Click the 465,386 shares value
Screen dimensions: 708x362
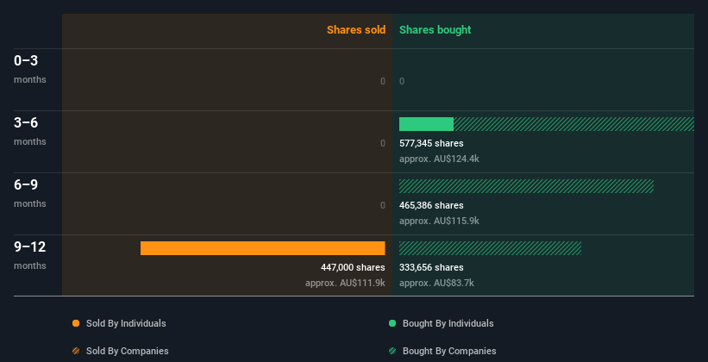tap(431, 205)
